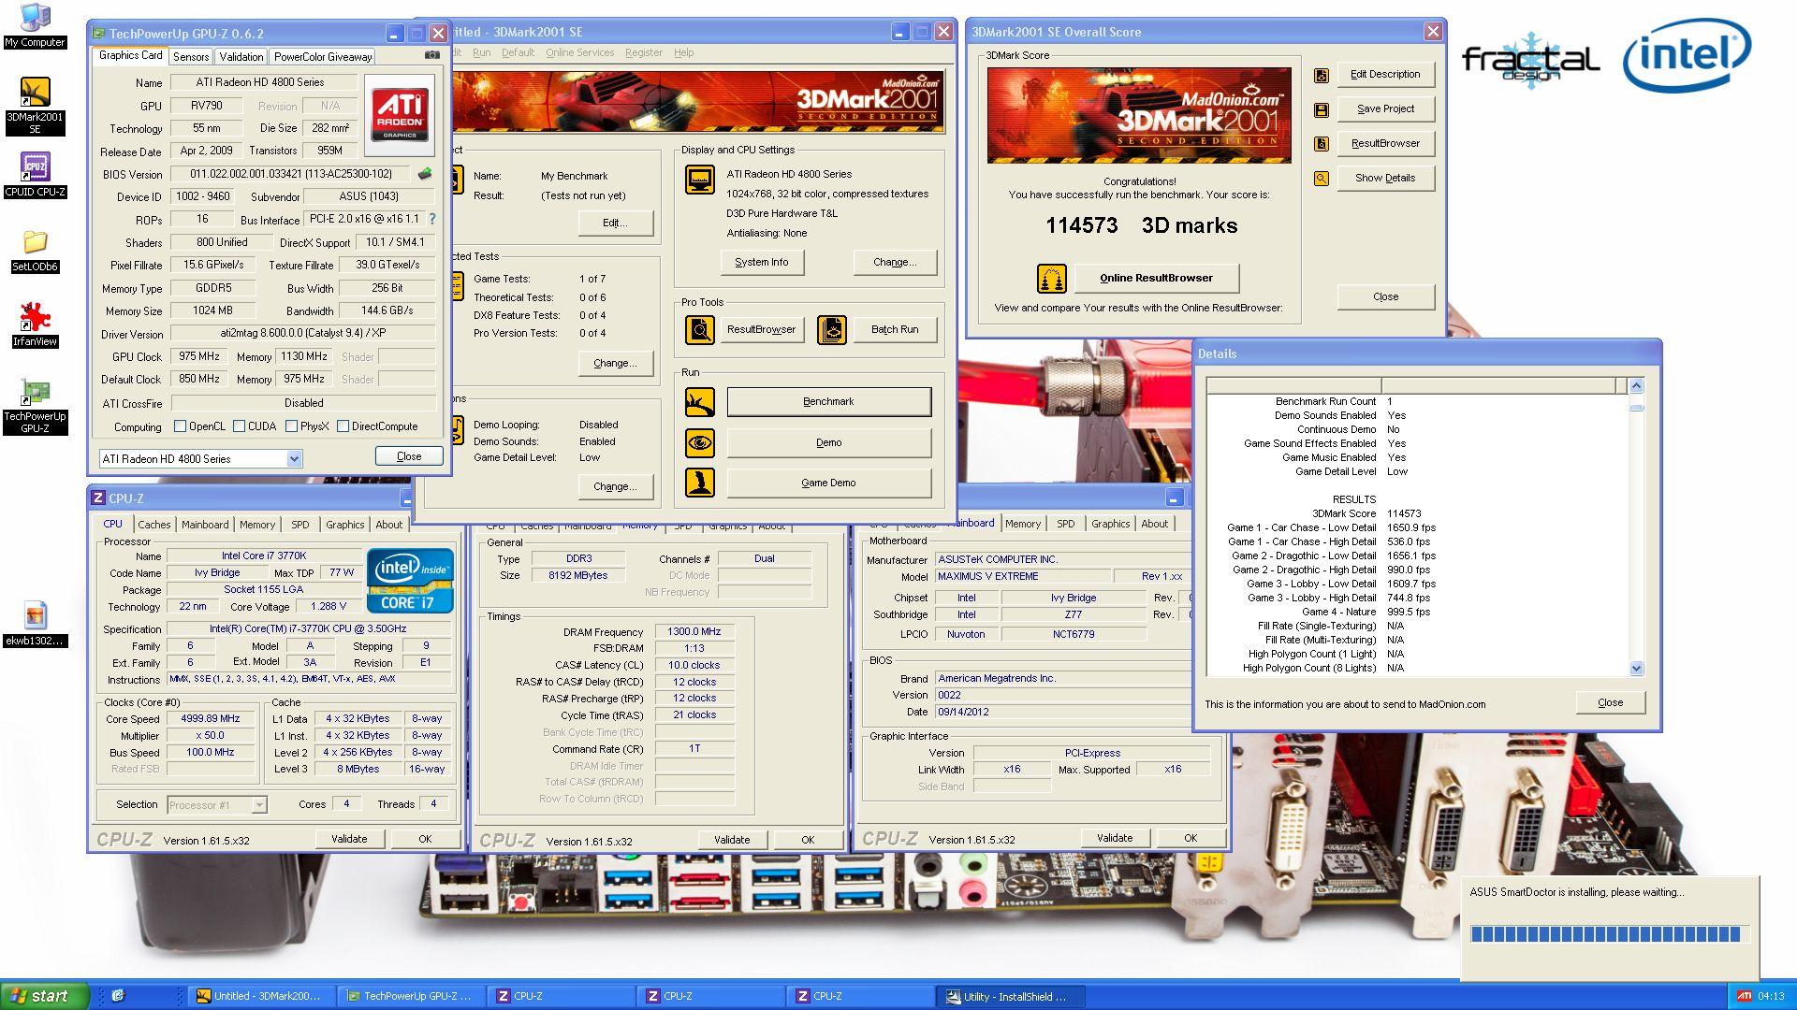Image resolution: width=1797 pixels, height=1010 pixels.
Task: Click BIOS save chip icon in GPU-Z
Action: coord(425,174)
